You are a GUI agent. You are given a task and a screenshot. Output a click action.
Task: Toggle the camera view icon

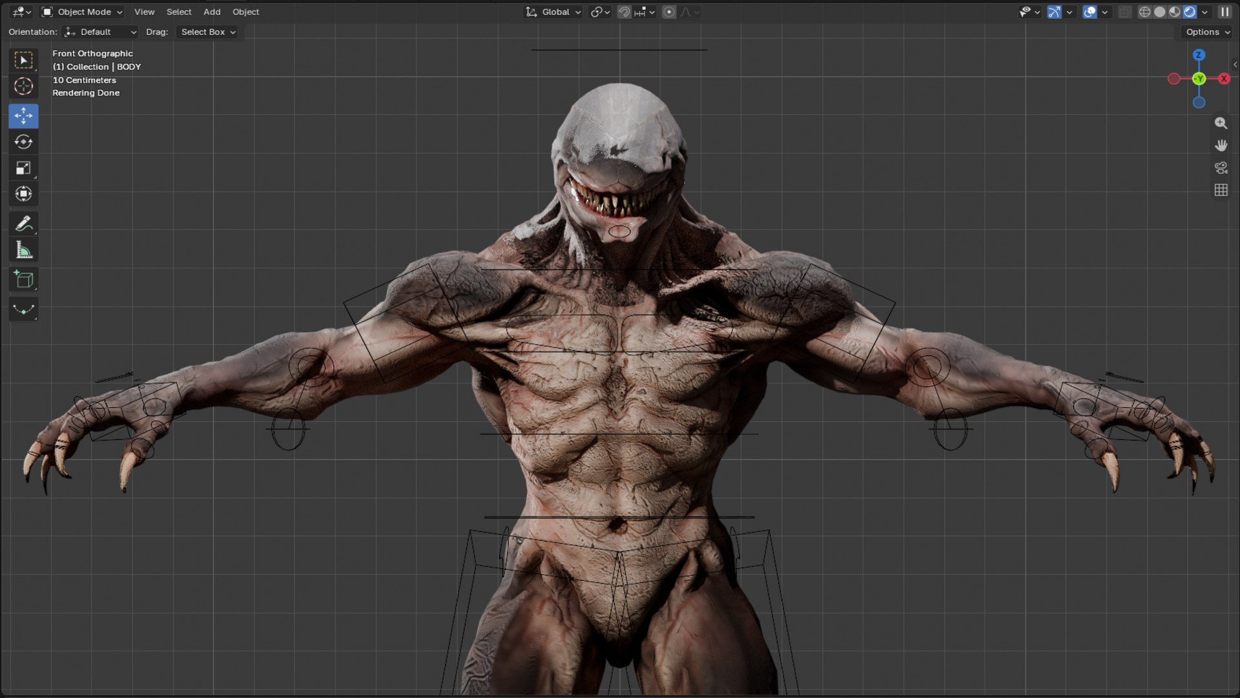tap(1221, 168)
